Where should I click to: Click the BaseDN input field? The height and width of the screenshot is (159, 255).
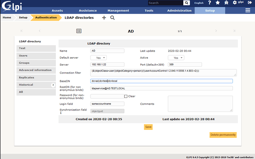tap(161, 81)
